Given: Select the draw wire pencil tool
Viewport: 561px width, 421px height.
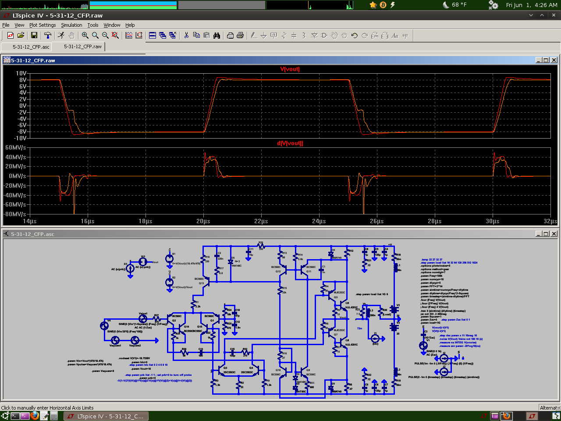Looking at the screenshot, I should (254, 36).
